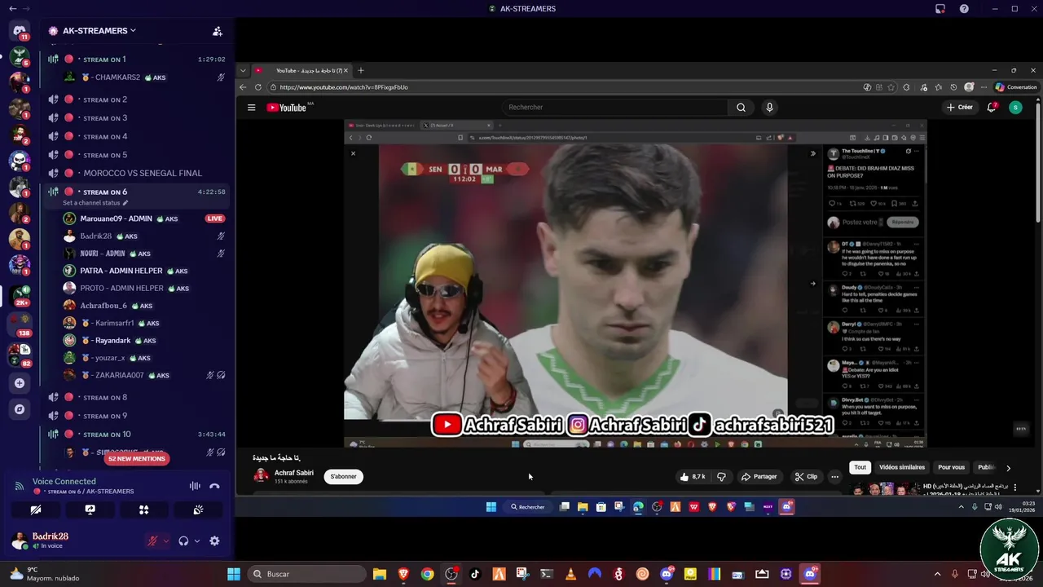This screenshot has height=587, width=1043.
Task: Click the YouTube Créer button
Action: click(x=960, y=108)
